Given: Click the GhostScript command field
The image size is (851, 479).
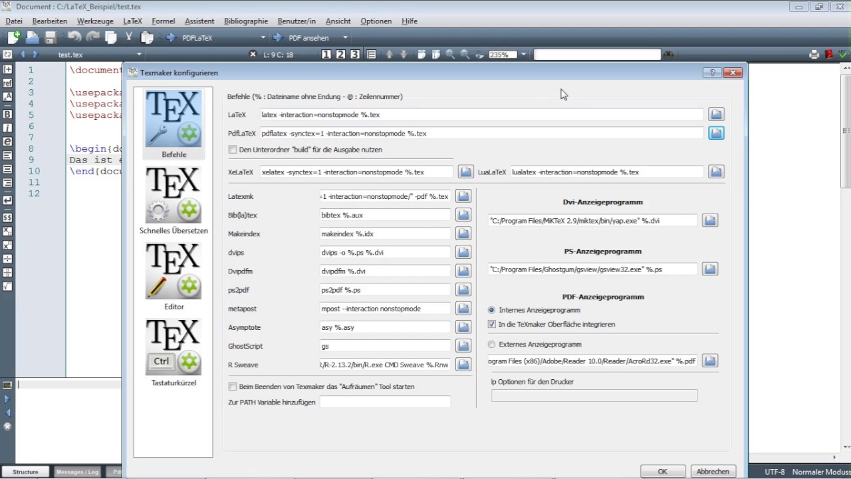Looking at the screenshot, I should coord(385,346).
